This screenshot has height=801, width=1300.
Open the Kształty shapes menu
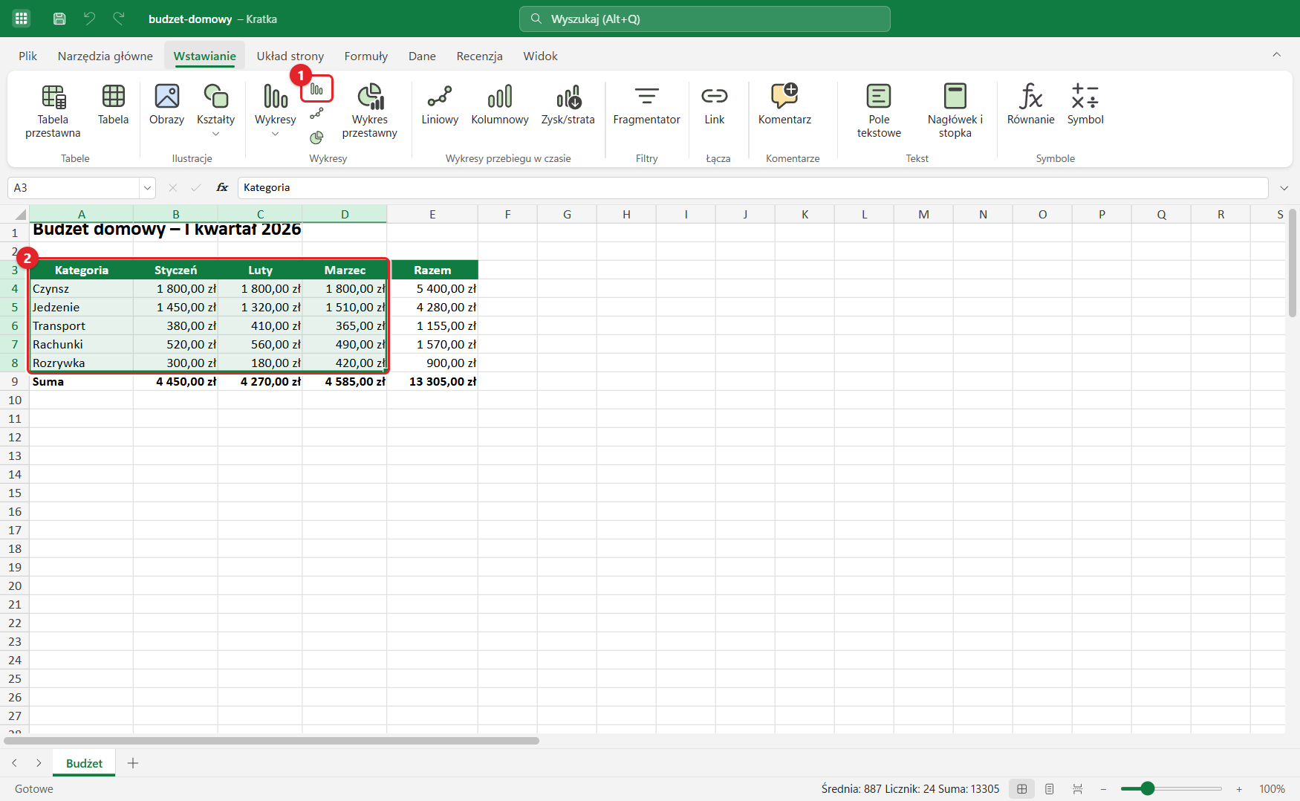pyautogui.click(x=215, y=111)
